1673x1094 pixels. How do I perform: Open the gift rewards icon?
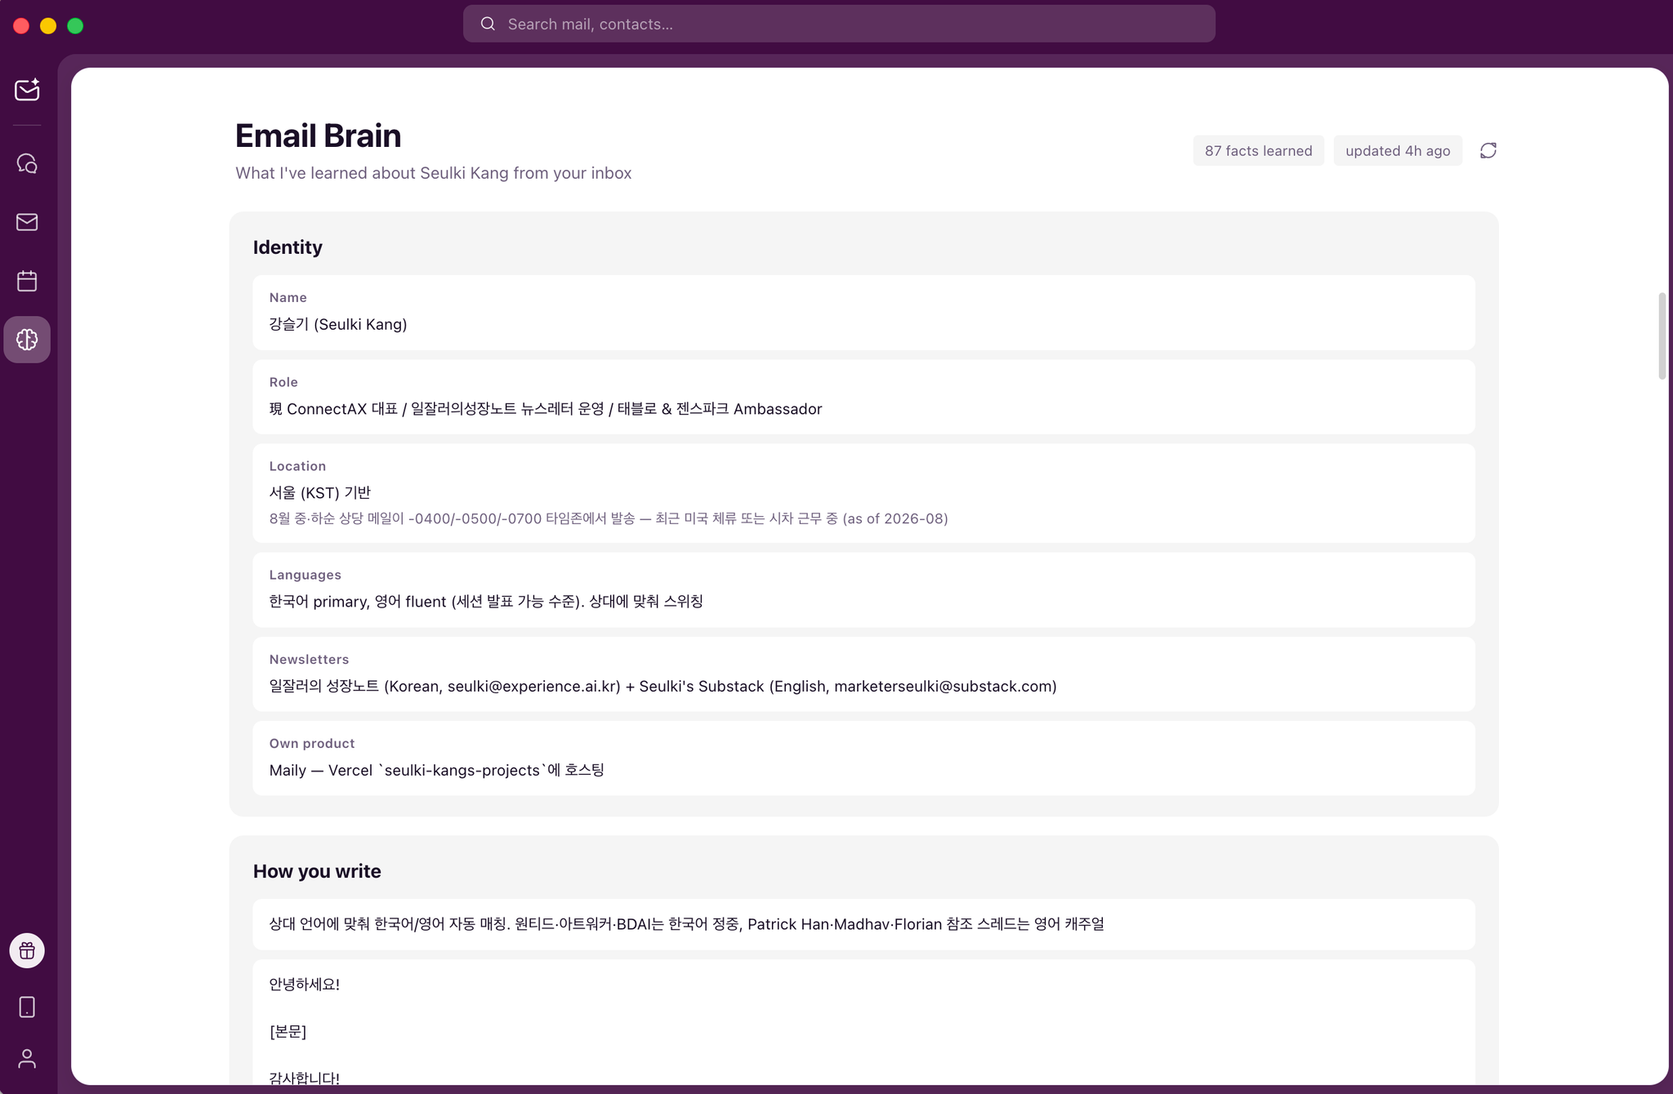[x=27, y=950]
